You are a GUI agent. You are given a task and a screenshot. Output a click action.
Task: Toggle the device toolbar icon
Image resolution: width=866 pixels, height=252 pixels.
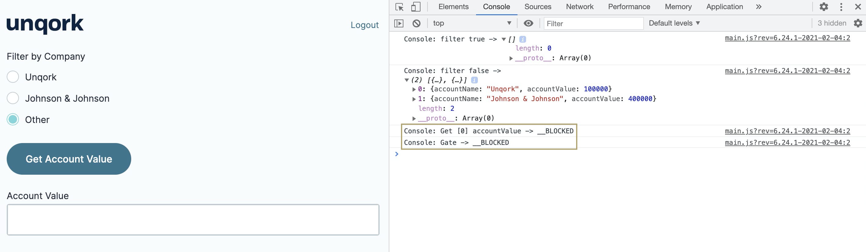pos(416,7)
